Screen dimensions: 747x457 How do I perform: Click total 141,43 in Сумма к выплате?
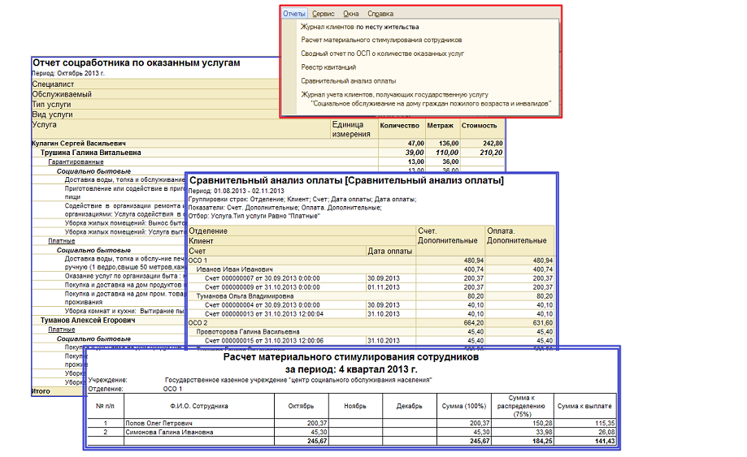(x=605, y=441)
